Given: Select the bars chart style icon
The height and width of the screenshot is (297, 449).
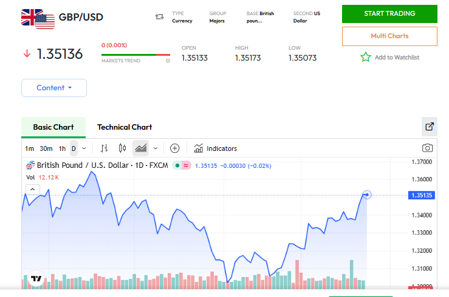Looking at the screenshot, I should pos(105,148).
